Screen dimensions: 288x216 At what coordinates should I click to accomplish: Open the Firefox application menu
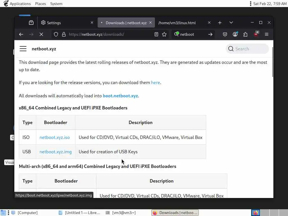[x=267, y=34]
